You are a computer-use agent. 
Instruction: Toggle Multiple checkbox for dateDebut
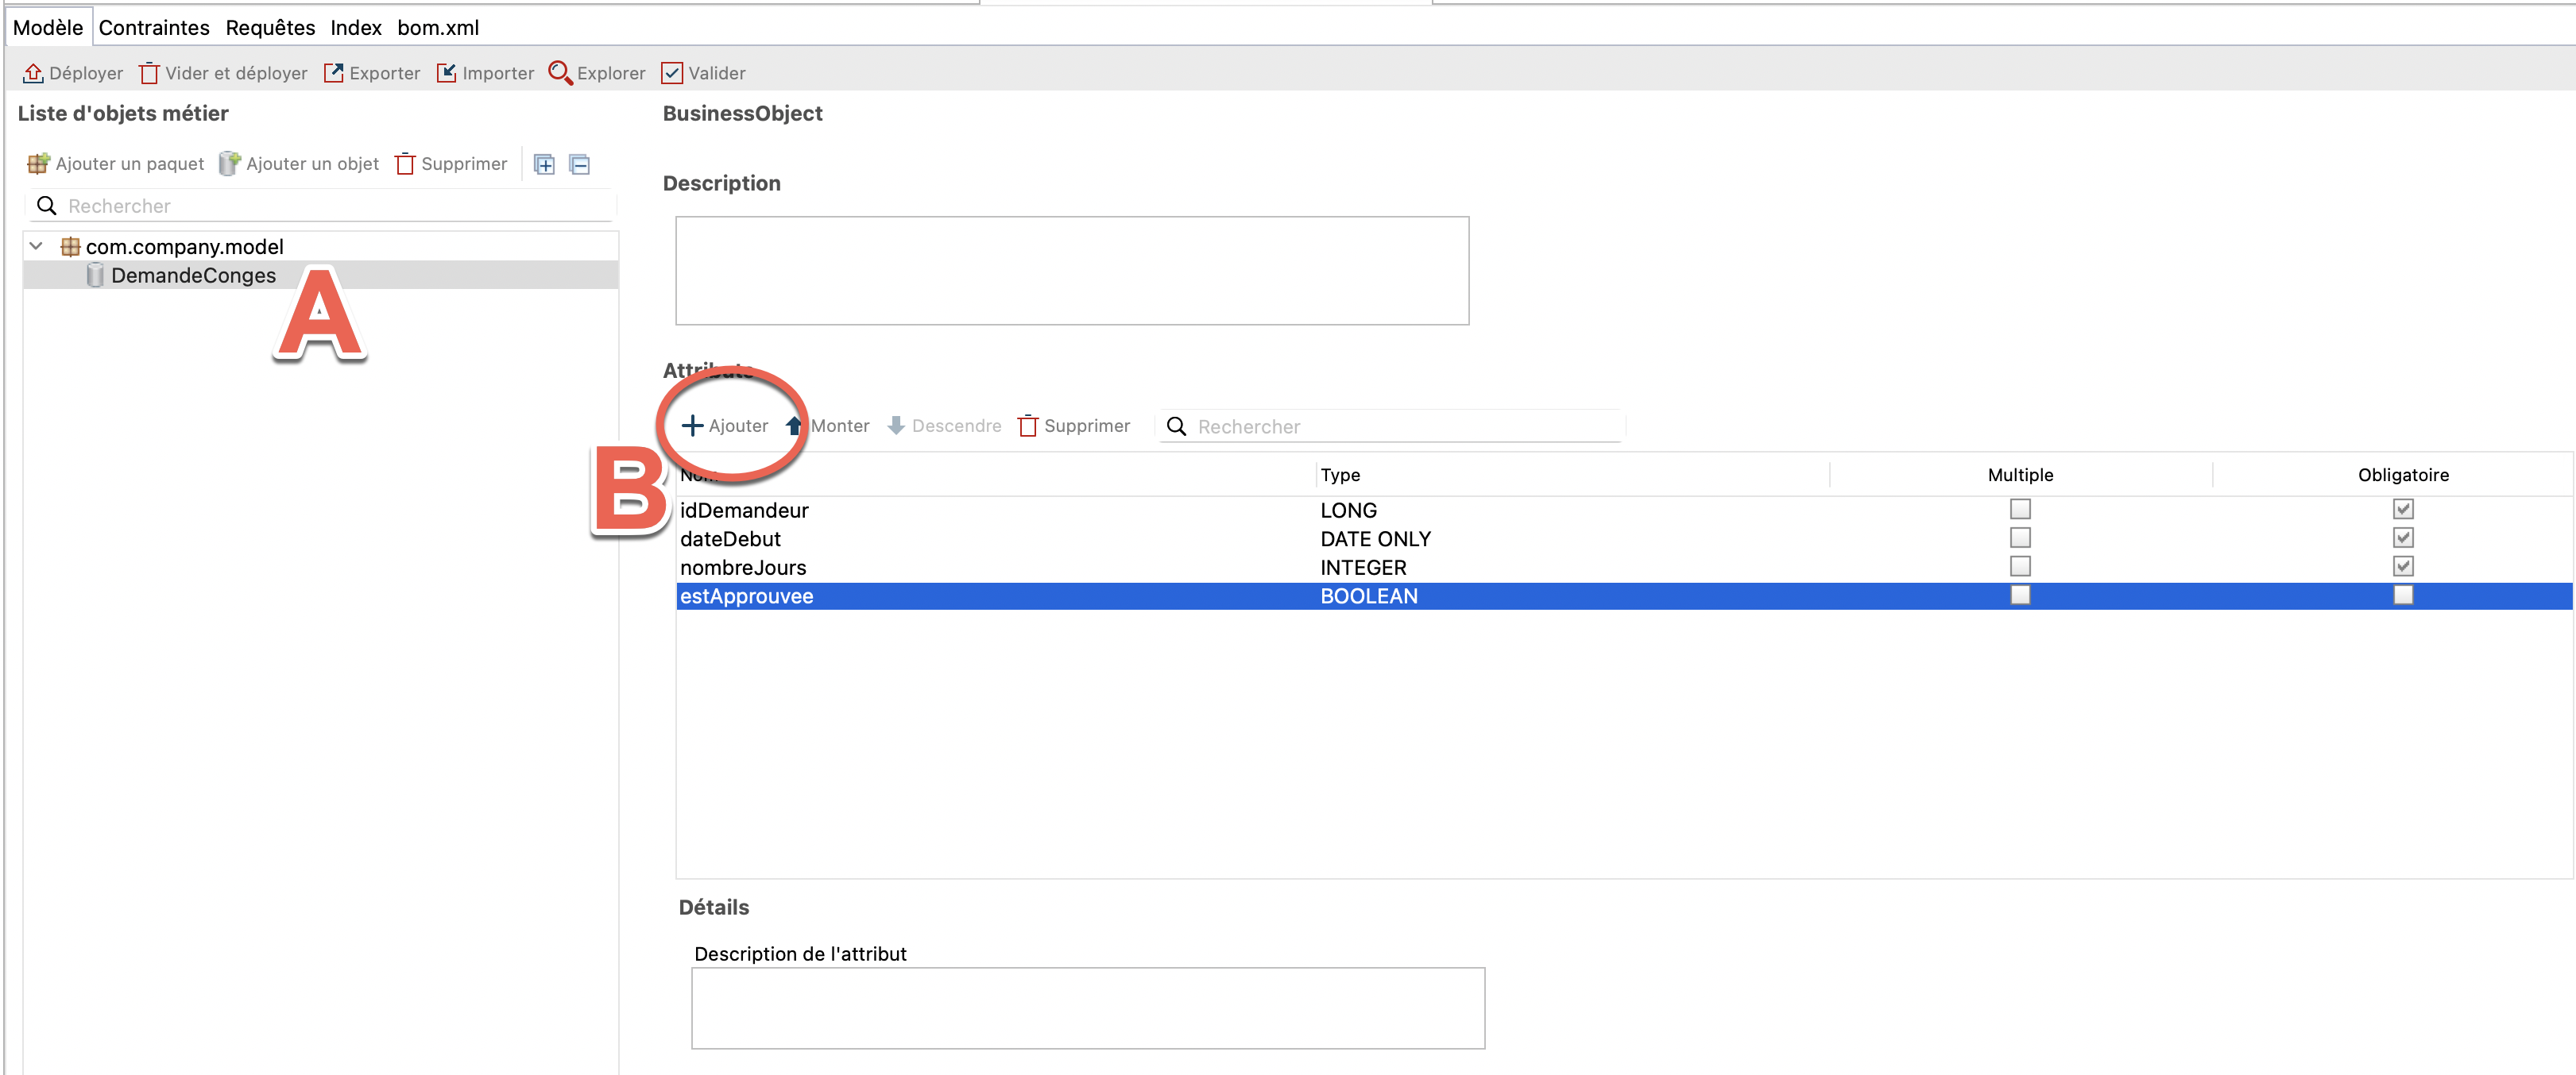pyautogui.click(x=2020, y=538)
